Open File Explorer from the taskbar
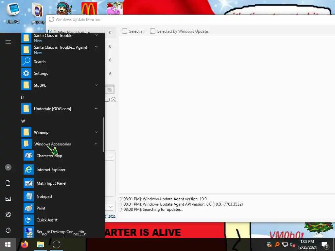Image resolution: width=335 pixels, height=251 pixels. pyautogui.click(x=40, y=244)
